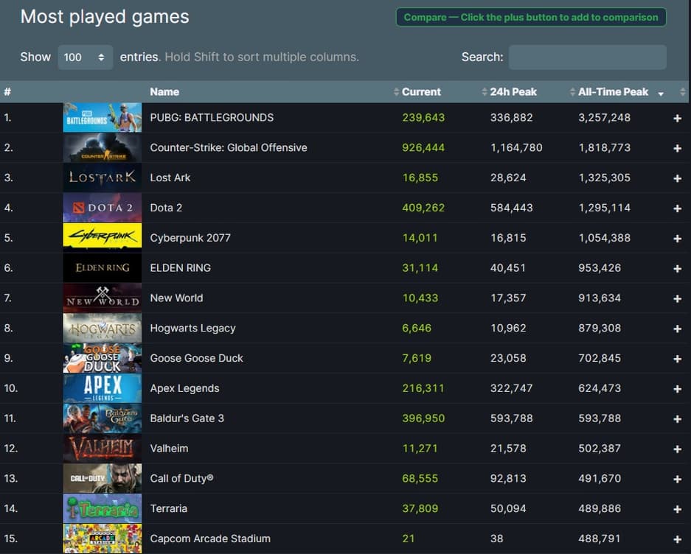Open Call of Duty banner thumbnail

pos(103,478)
